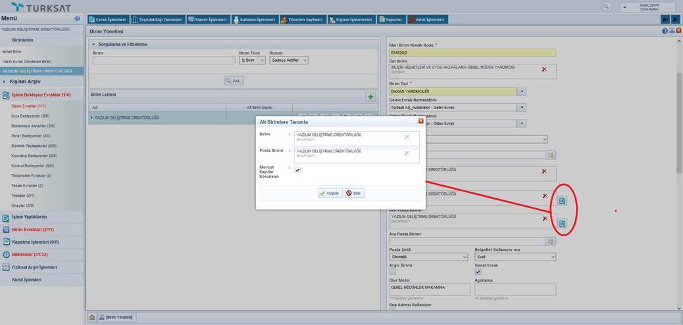Open the blue help question mark icon
The height and width of the screenshot is (325, 683).
(665, 31)
